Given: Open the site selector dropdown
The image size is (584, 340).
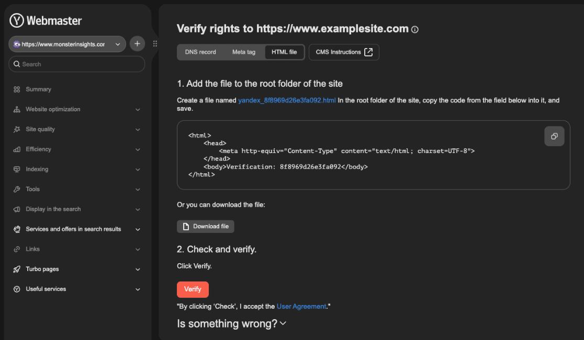Looking at the screenshot, I should point(118,44).
